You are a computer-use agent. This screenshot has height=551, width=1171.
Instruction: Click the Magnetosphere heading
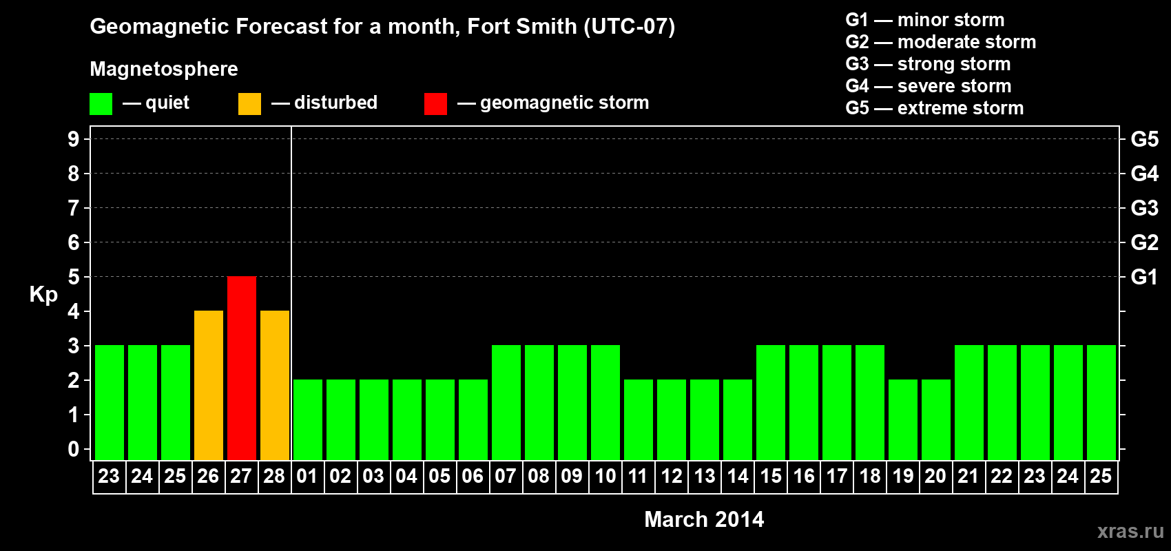tap(164, 69)
